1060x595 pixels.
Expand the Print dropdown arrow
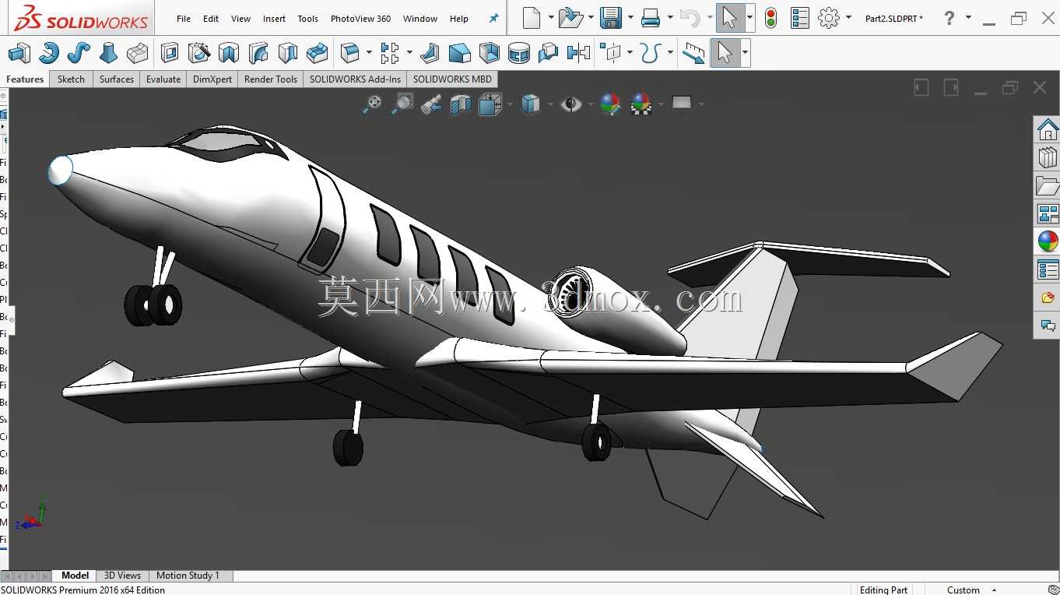click(x=669, y=18)
